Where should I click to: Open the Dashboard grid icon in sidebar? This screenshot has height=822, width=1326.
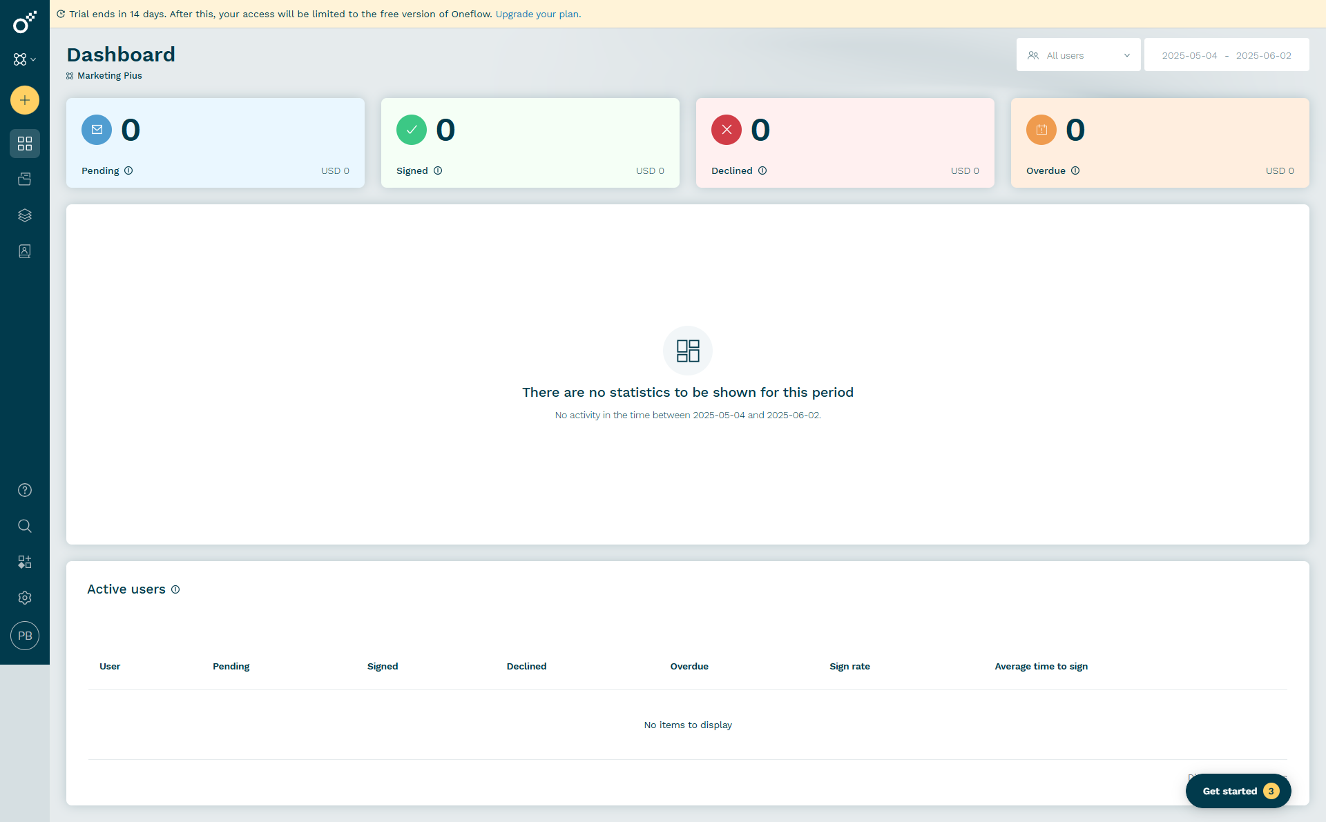pos(25,144)
